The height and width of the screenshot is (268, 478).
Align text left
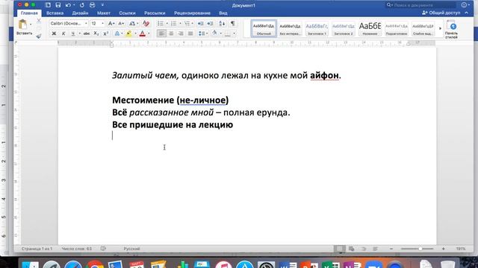[161, 33]
